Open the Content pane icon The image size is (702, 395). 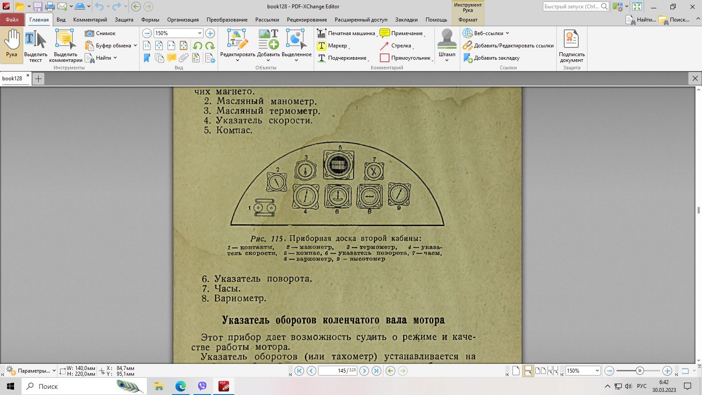click(196, 58)
